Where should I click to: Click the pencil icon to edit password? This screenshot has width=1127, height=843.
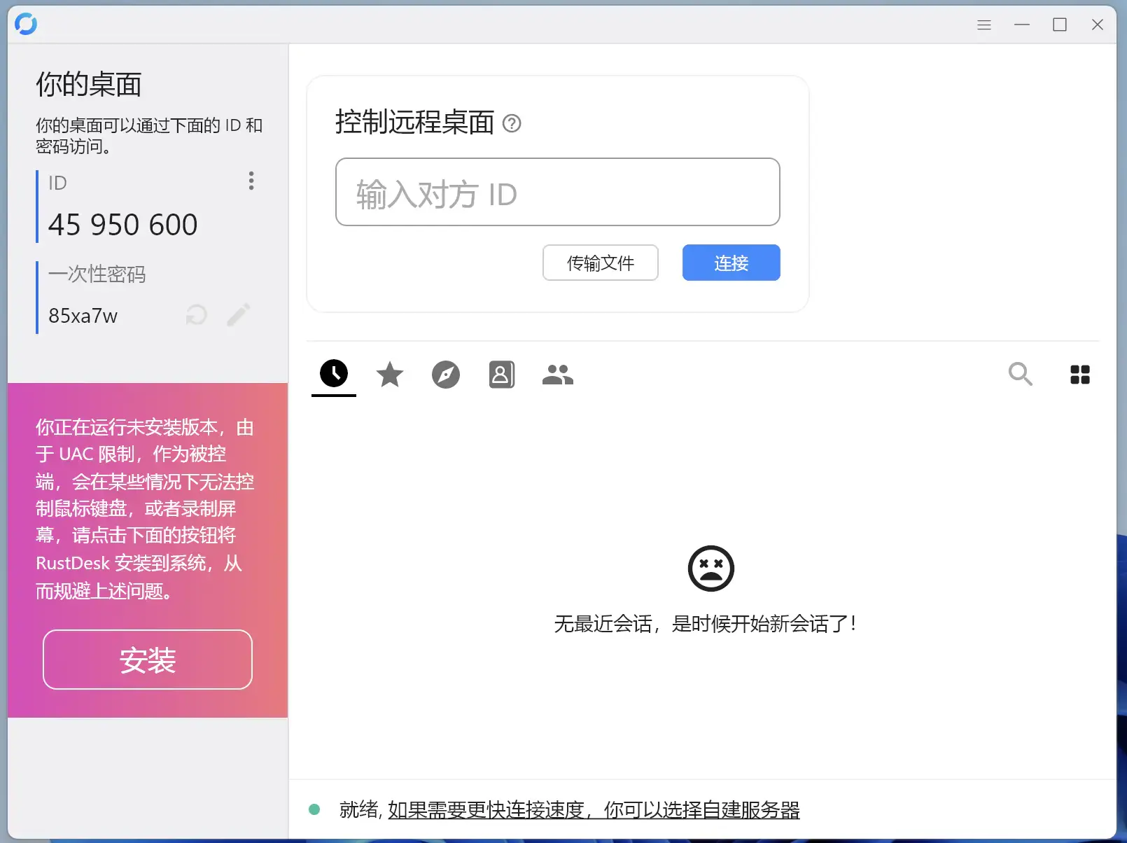coord(239,315)
